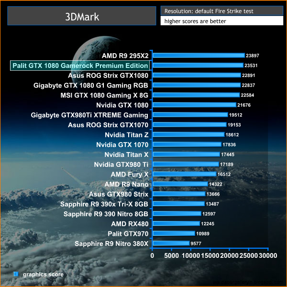This screenshot has height=287, width=287.
Task: Click the score value 18612
Action: [232, 135]
